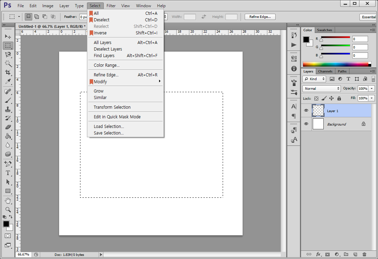Add a layer mask
This screenshot has width=378, height=259.
point(327,254)
